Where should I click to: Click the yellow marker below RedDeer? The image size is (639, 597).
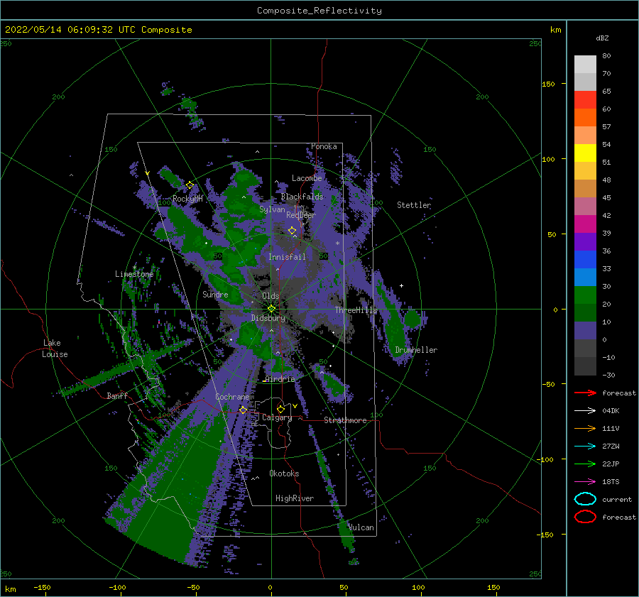point(292,231)
